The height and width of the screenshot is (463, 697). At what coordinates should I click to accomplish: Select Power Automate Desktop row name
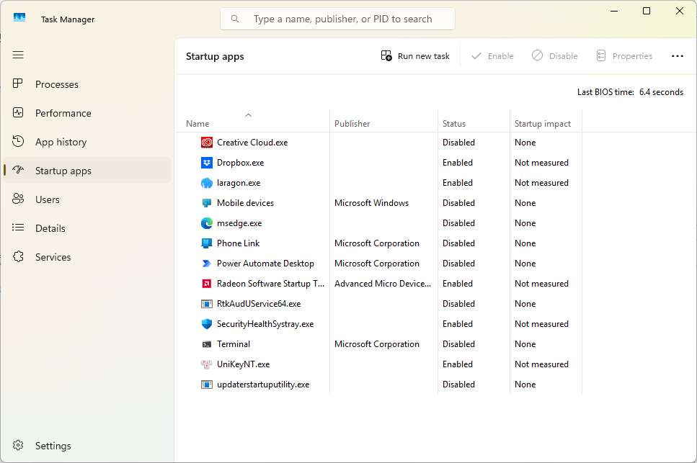click(265, 264)
